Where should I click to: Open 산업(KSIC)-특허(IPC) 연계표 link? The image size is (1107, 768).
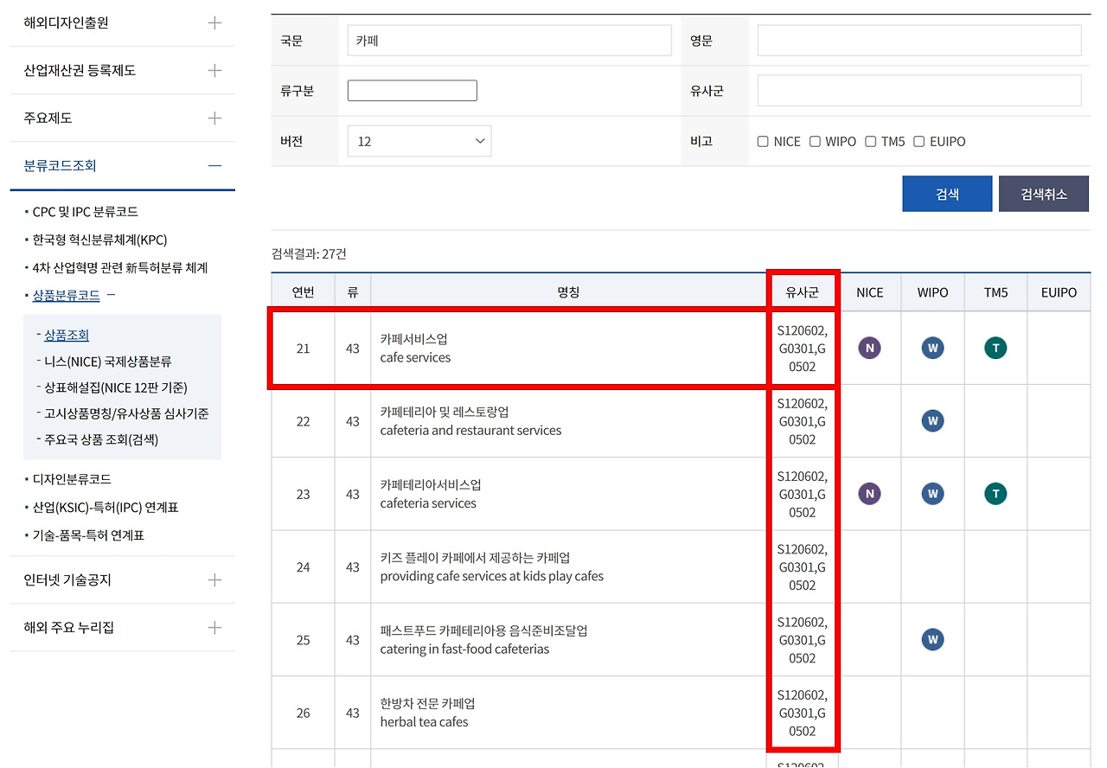point(106,508)
